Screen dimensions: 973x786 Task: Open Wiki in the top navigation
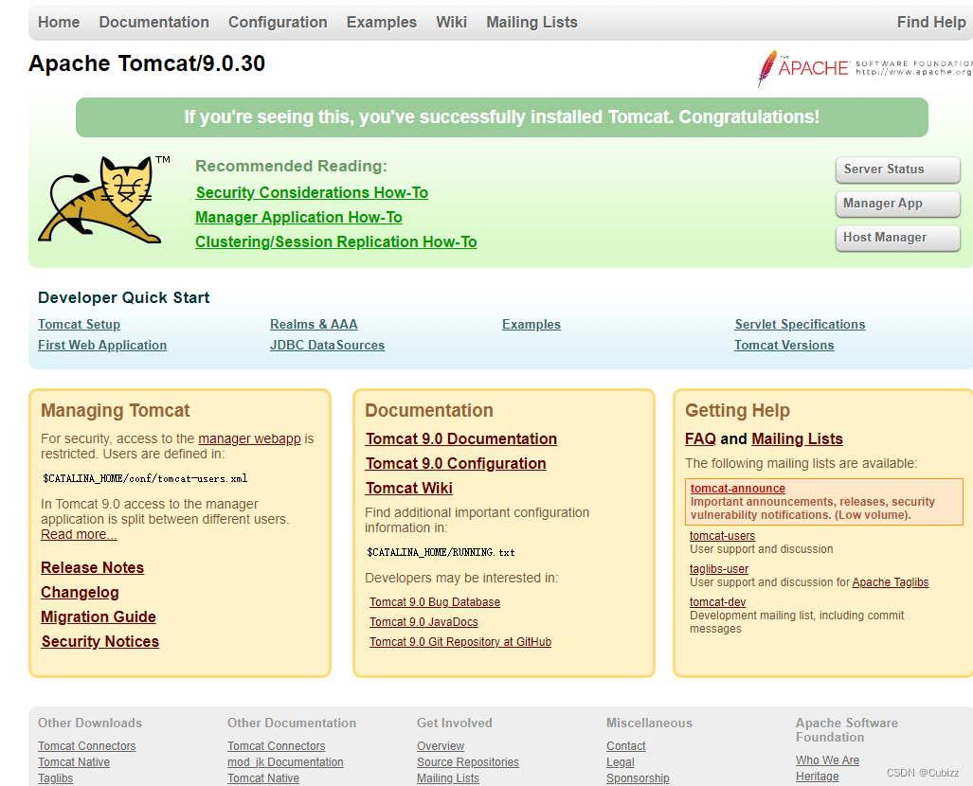451,23
